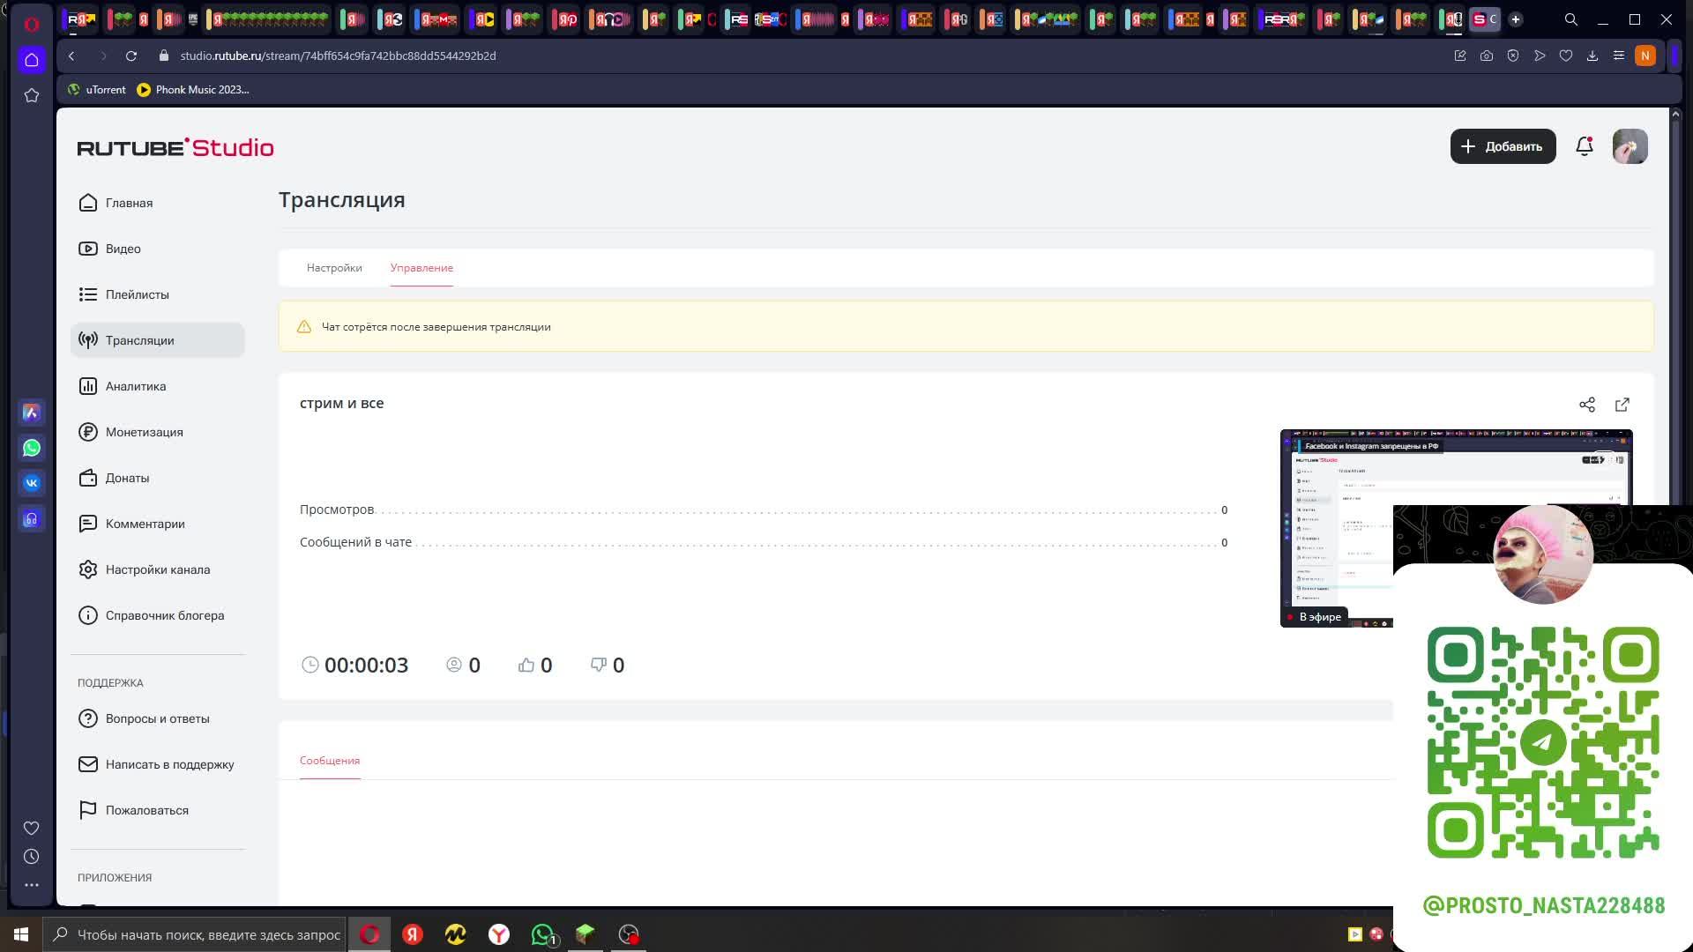The width and height of the screenshot is (1693, 952).
Task: Open the Видео section
Action: point(109,249)
